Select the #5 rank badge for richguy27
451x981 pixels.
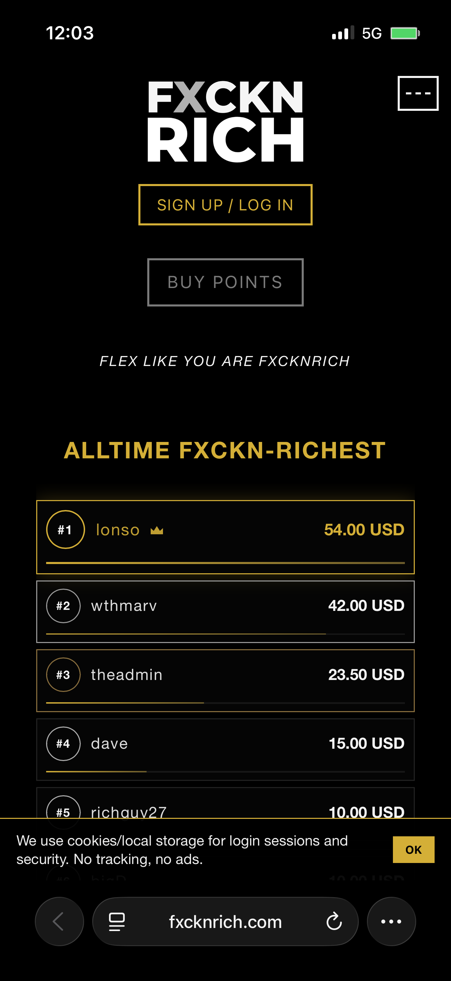tap(63, 811)
